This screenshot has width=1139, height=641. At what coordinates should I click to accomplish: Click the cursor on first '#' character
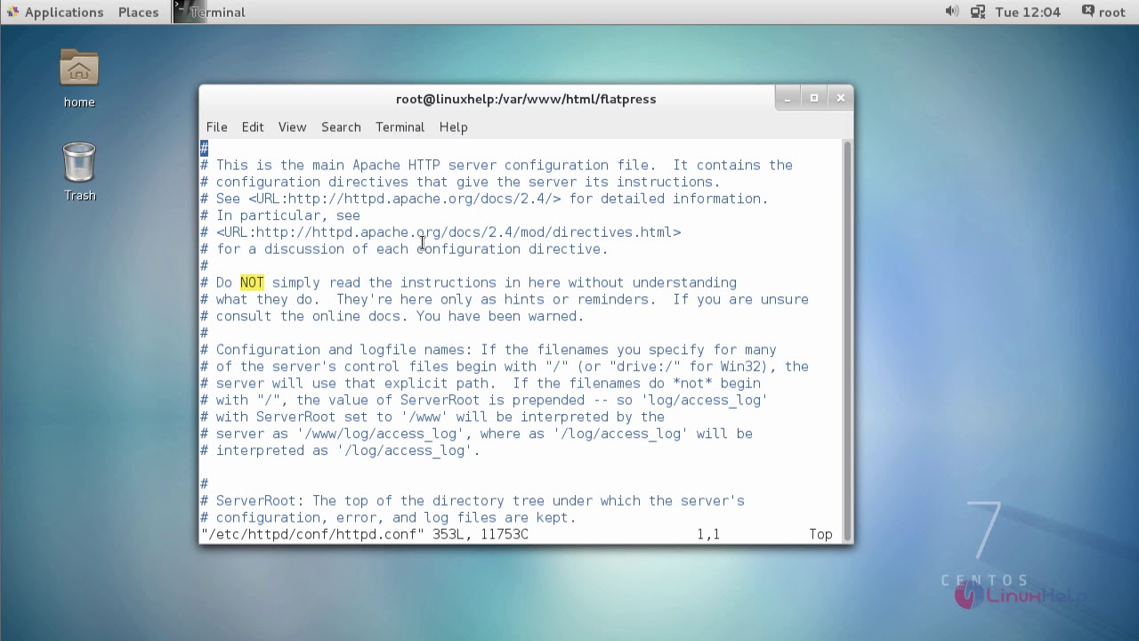(x=204, y=148)
